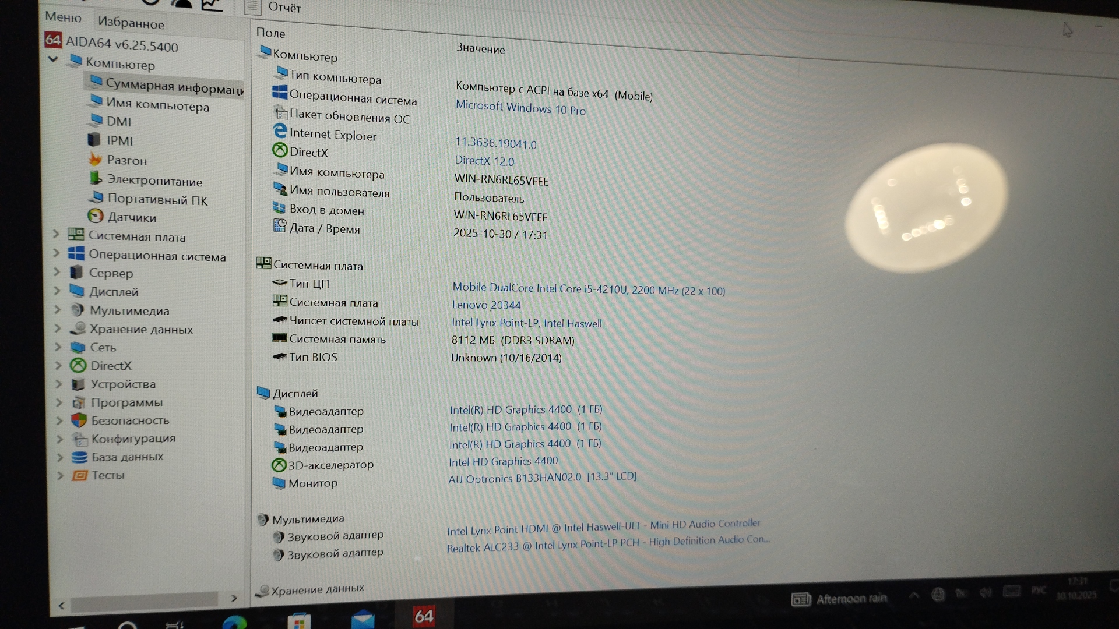Expand the Безопасность section
Viewport: 1119px width, 629px height.
59,420
